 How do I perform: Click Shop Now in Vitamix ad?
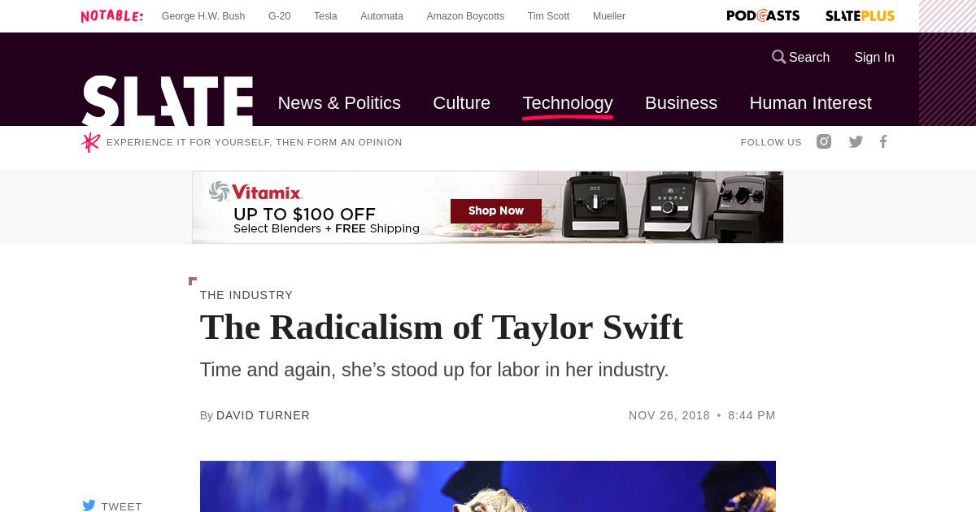click(496, 211)
